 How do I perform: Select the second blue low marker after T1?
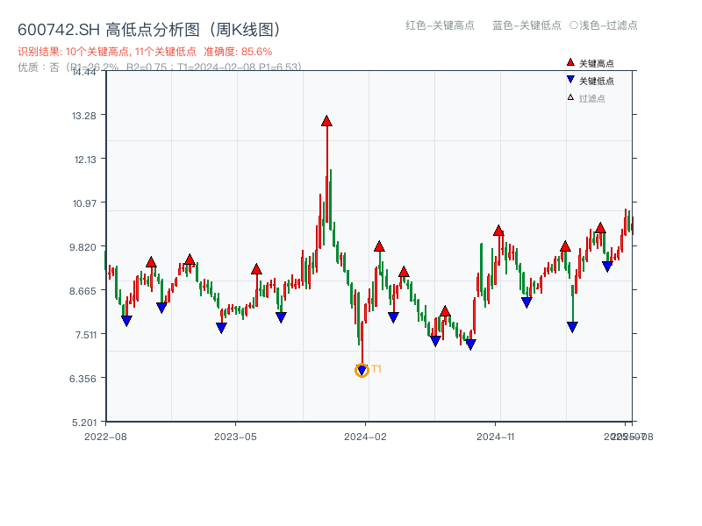435,341
